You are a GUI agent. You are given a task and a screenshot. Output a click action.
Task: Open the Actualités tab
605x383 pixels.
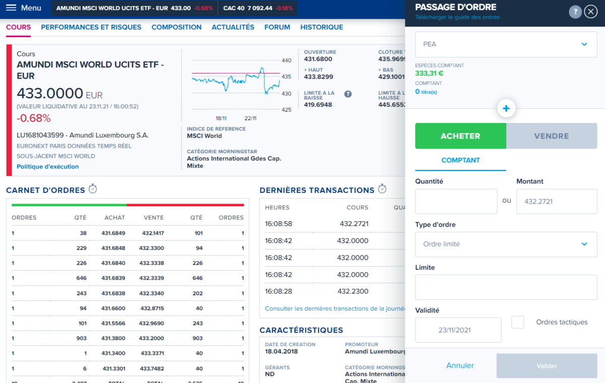tap(233, 27)
